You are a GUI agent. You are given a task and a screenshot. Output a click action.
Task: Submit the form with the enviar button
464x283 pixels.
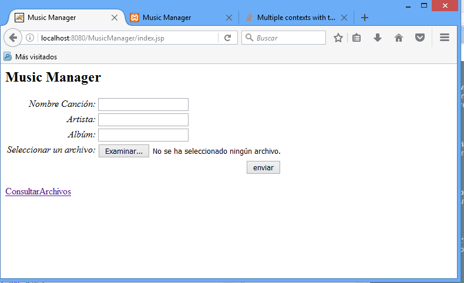263,168
